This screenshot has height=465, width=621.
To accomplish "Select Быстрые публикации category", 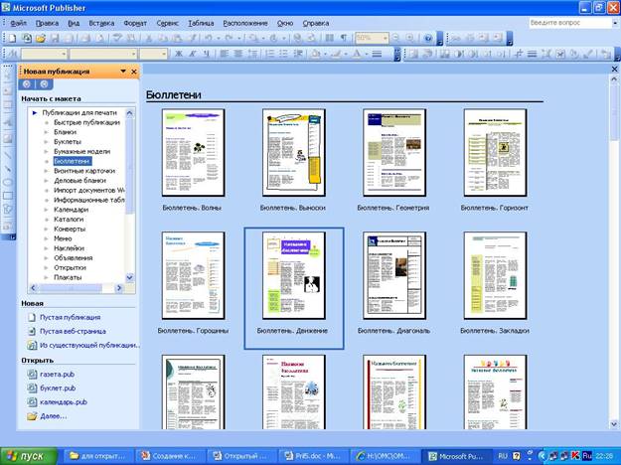I will point(86,122).
